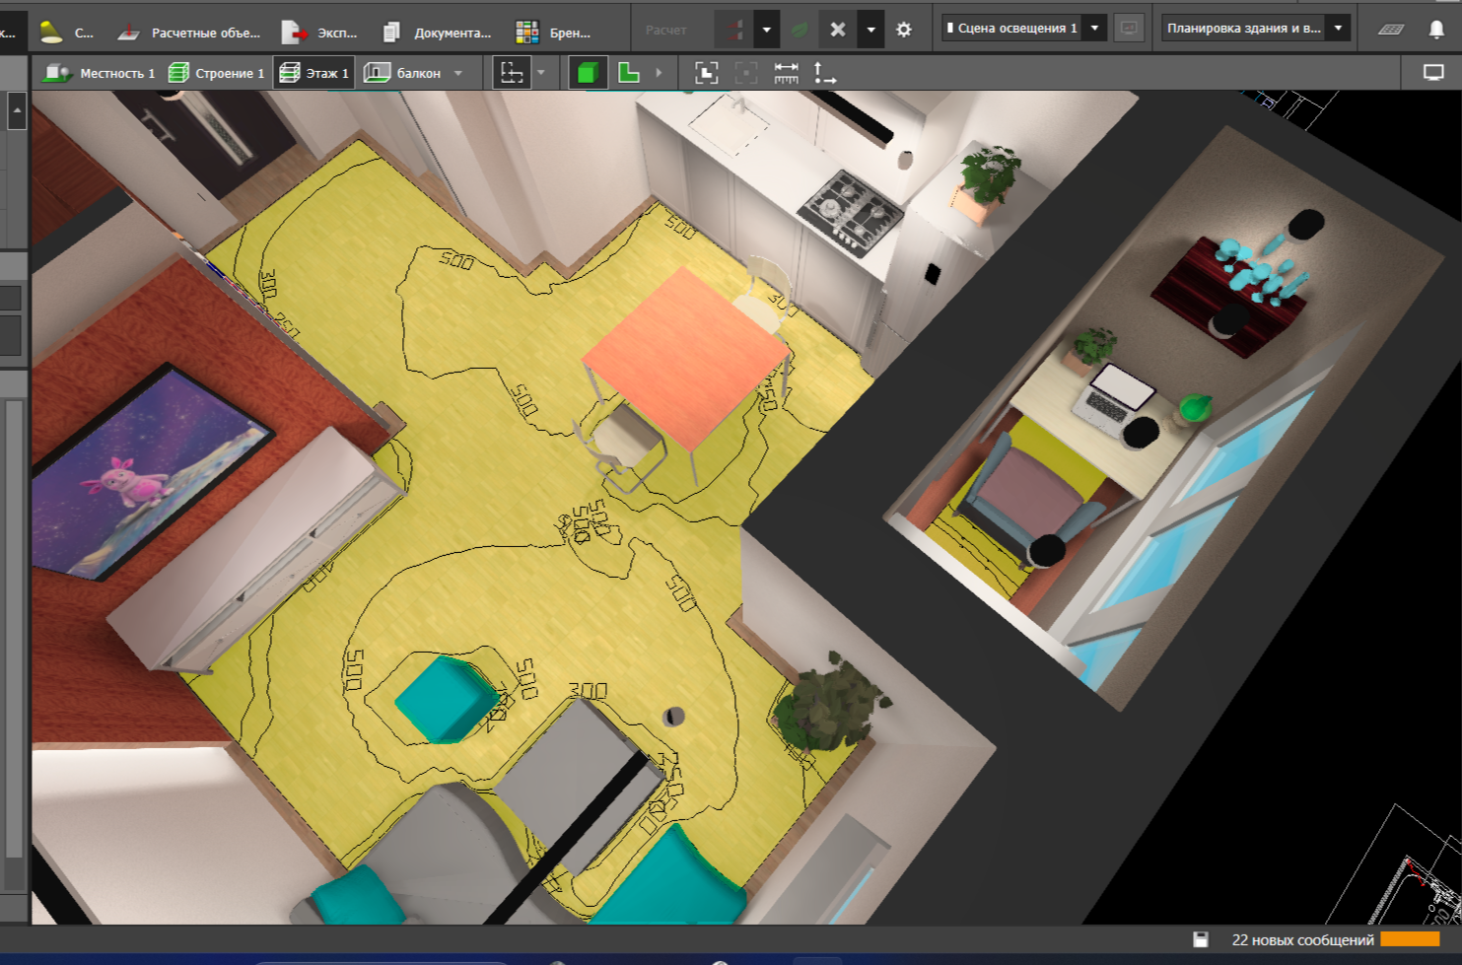Switch to Расчетные объе... tab

pos(188,33)
